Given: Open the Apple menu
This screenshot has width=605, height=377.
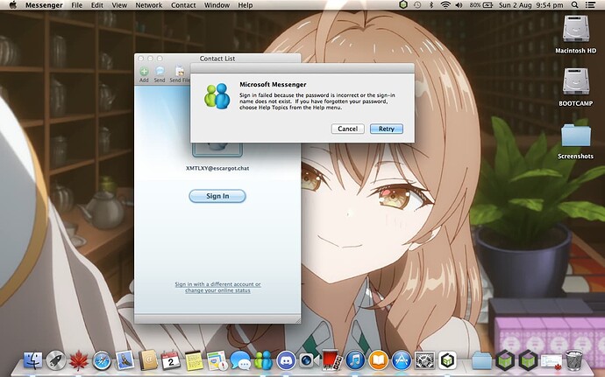Looking at the screenshot, I should [x=13, y=5].
